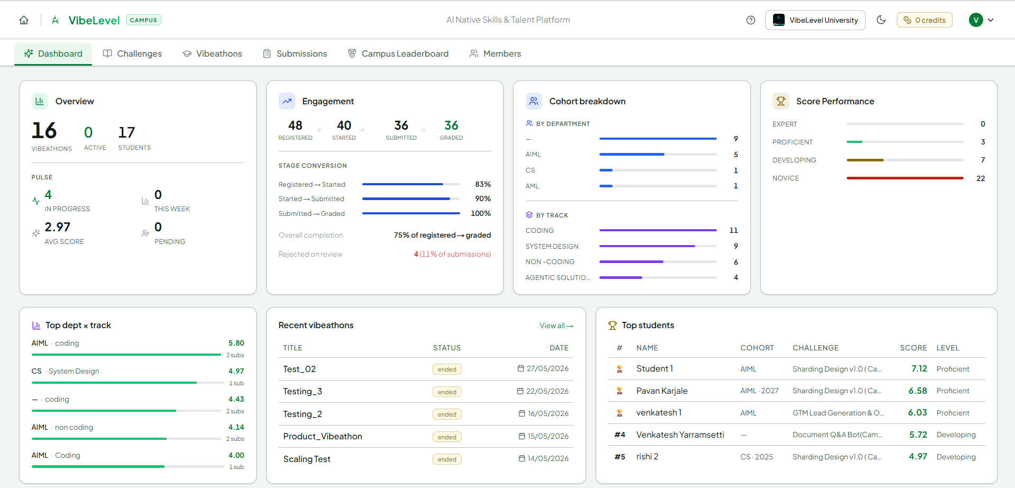Click Student 1 score 7.12

pyautogui.click(x=919, y=368)
